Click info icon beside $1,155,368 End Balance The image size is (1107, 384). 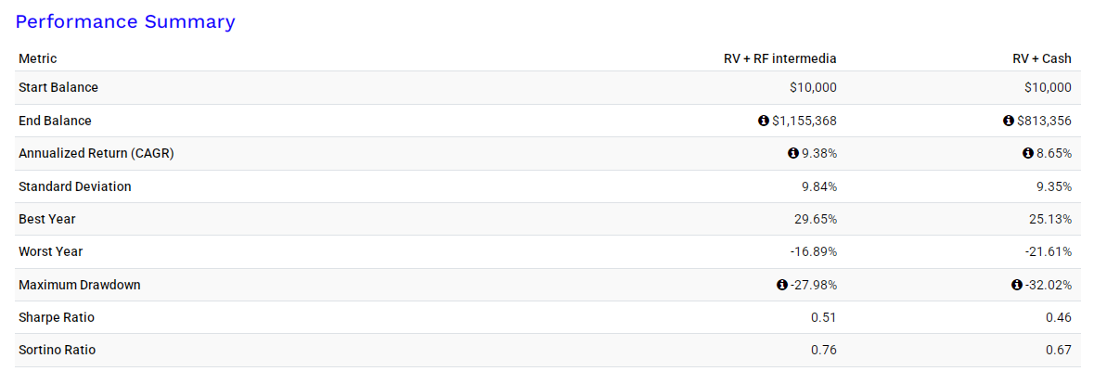click(x=763, y=121)
